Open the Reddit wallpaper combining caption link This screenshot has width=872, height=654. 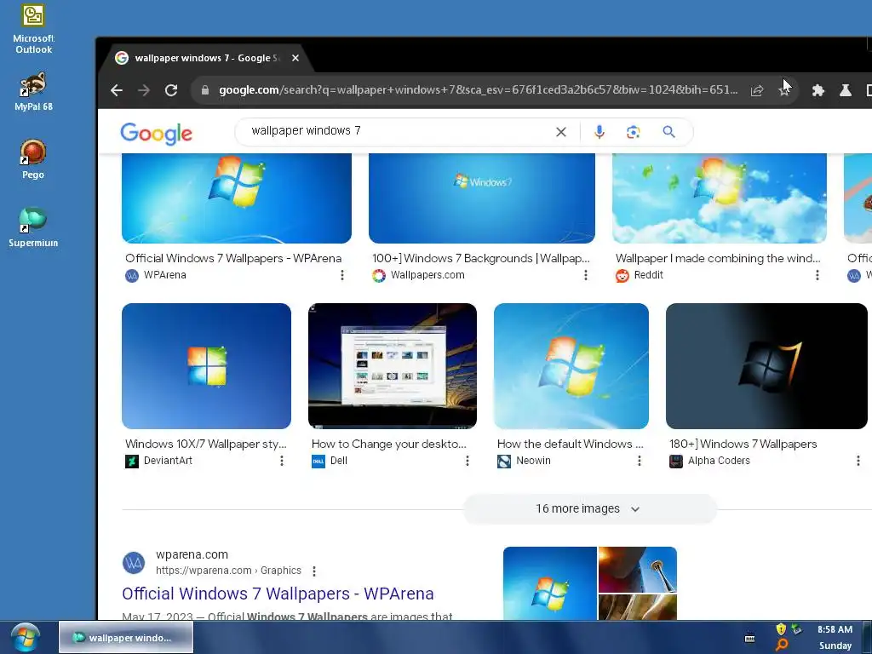coord(717,258)
